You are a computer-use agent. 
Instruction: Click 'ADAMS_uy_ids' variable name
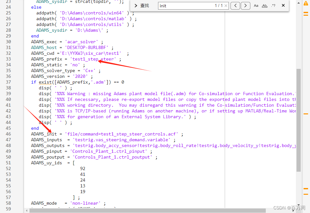[x=46, y=163]
